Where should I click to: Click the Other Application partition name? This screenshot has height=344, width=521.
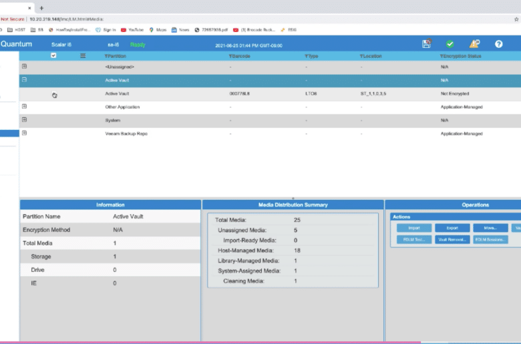click(122, 107)
